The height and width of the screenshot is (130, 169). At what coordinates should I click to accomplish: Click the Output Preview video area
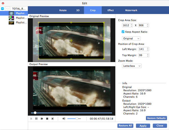click(72, 88)
